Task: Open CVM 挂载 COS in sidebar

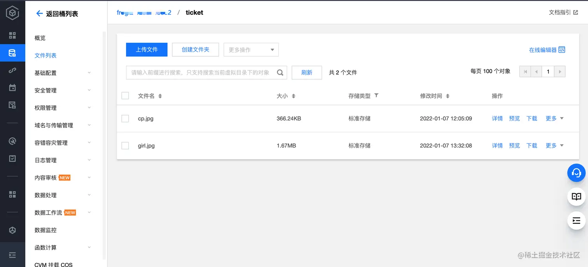Action: click(53, 264)
